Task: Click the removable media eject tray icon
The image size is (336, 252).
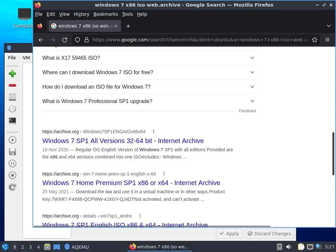Action: click(280, 247)
